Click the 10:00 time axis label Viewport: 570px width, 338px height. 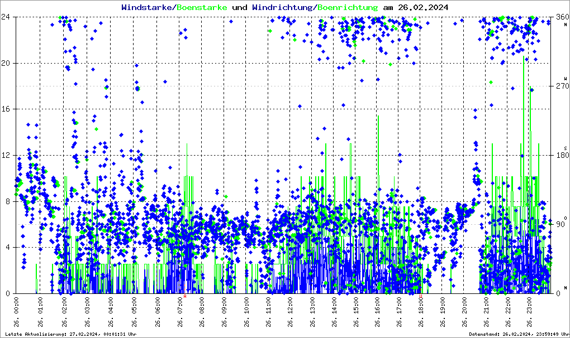point(246,312)
